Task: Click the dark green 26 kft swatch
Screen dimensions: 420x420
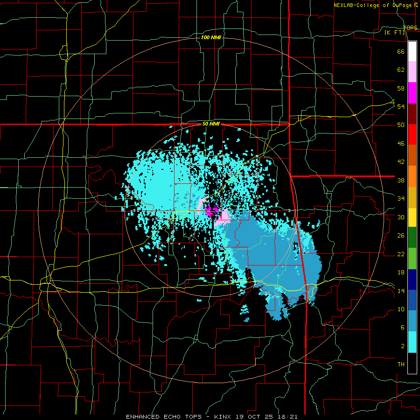Action: (x=412, y=238)
